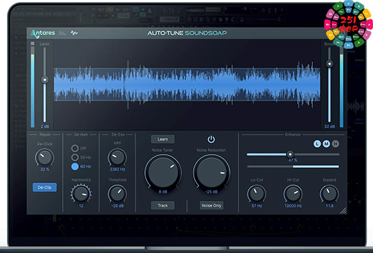Image resolution: width=373 pixels, height=253 pixels.
Task: Enable the De-Clip button
Action: point(45,187)
